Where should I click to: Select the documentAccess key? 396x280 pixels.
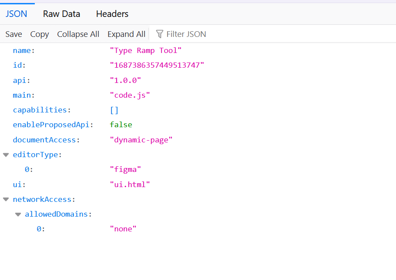click(x=44, y=140)
